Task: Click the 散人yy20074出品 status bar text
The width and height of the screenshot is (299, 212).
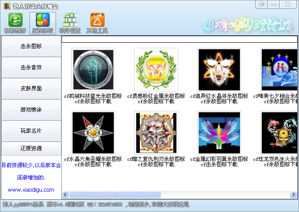Action: tap(23, 205)
